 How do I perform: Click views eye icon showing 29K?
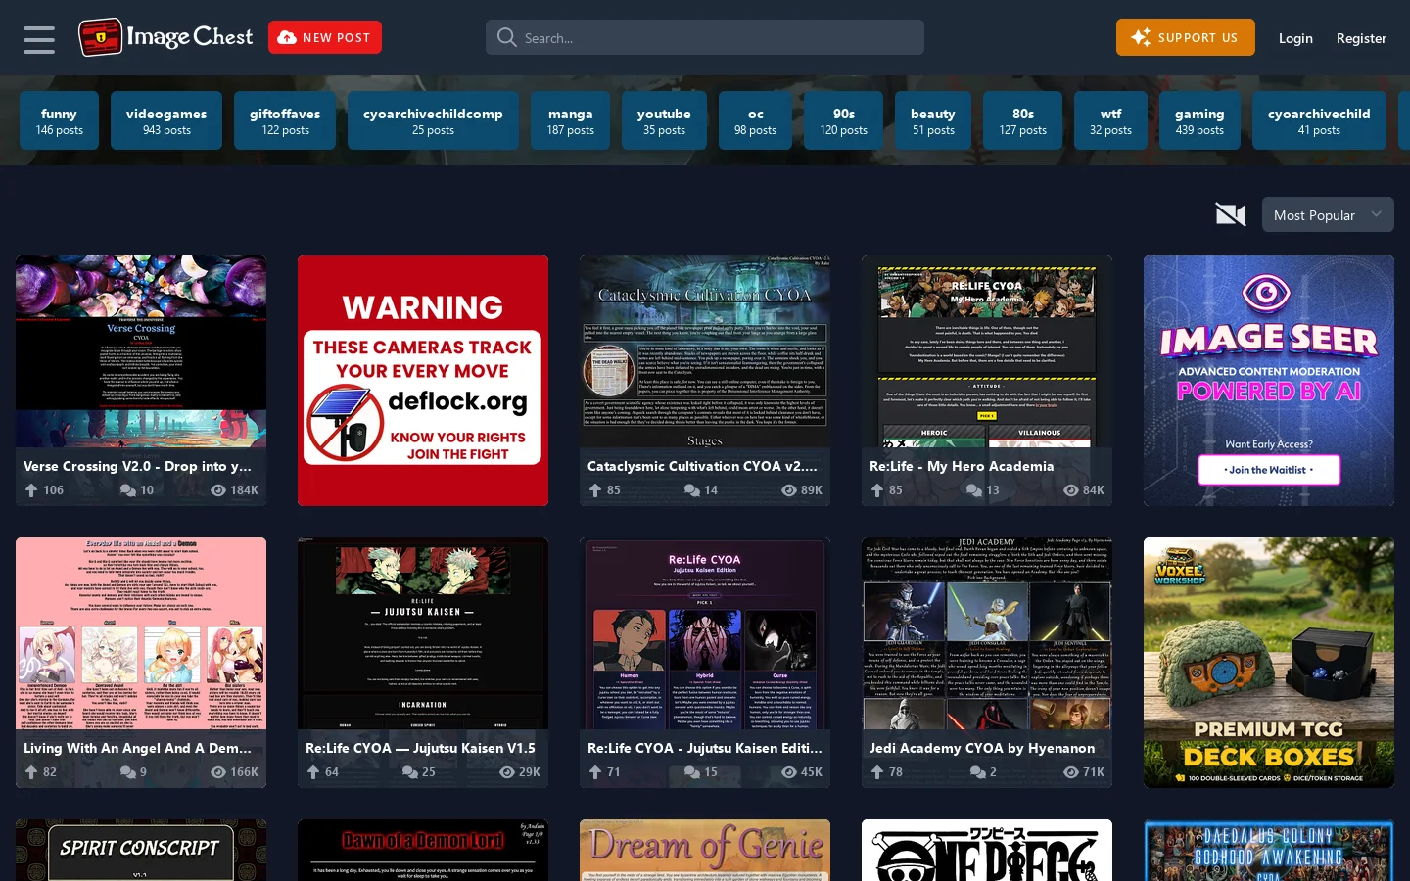[x=507, y=772]
